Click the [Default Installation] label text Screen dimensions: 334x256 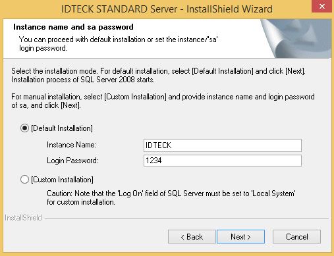pos(62,128)
